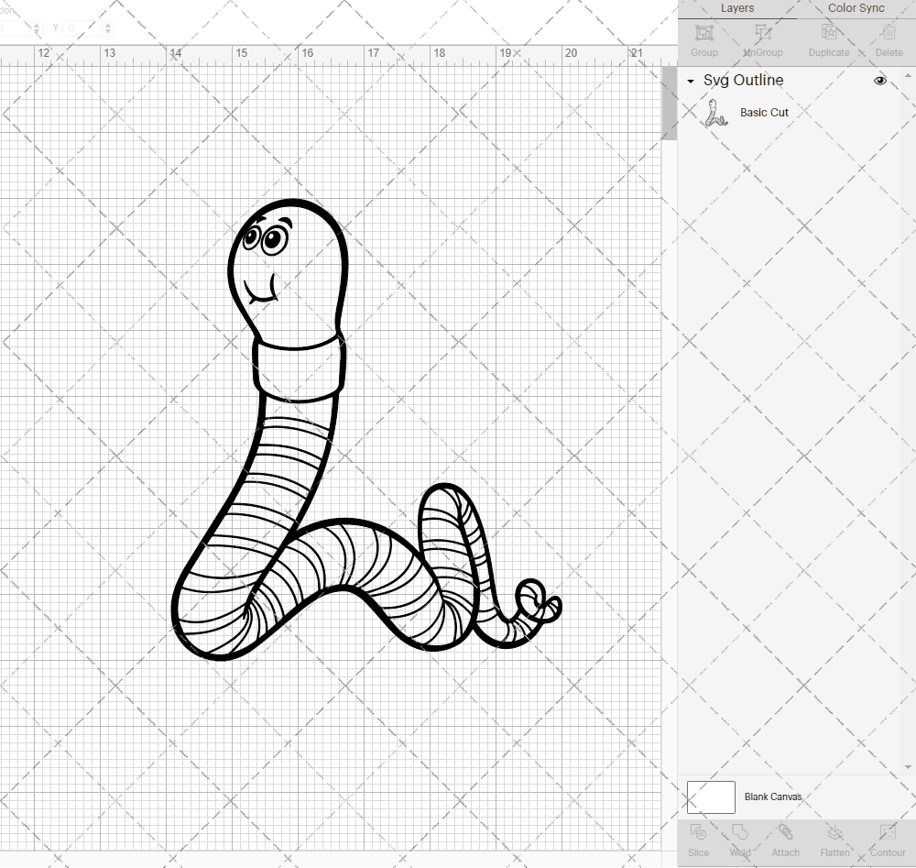916x868 pixels.
Task: Switch to the Color Sync tab
Action: tap(856, 8)
